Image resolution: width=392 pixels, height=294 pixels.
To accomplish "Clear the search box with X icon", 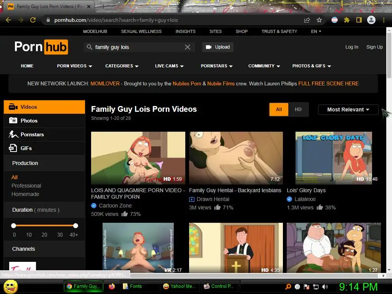I will coord(188,47).
